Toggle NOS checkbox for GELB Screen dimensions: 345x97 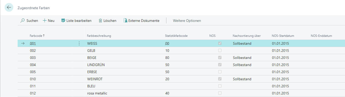coord(220,51)
